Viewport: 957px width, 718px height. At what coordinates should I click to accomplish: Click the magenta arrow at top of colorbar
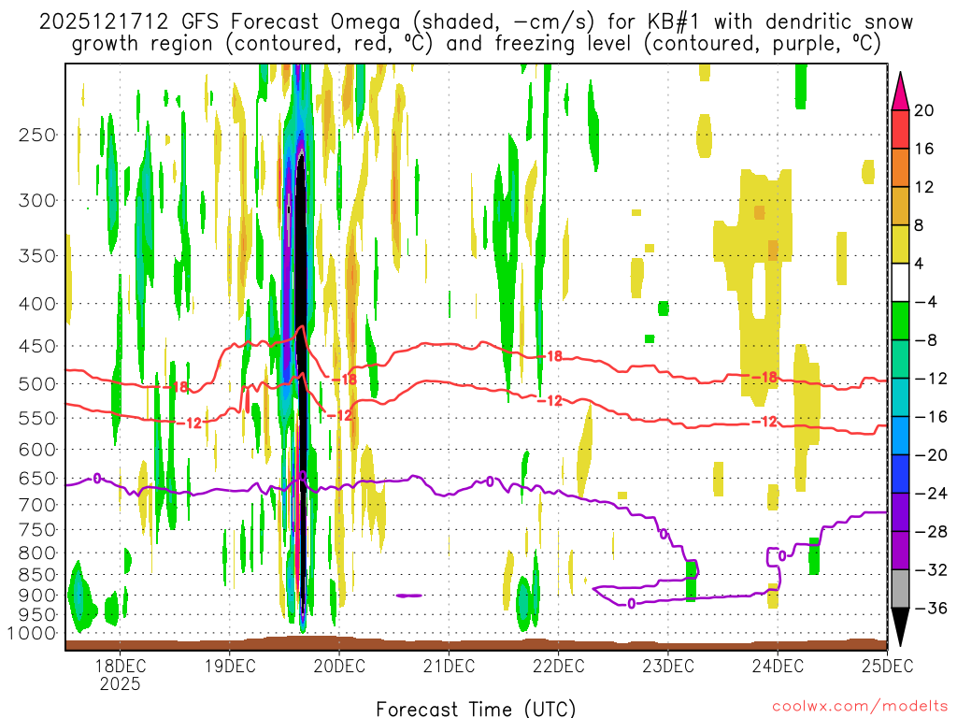pos(900,92)
